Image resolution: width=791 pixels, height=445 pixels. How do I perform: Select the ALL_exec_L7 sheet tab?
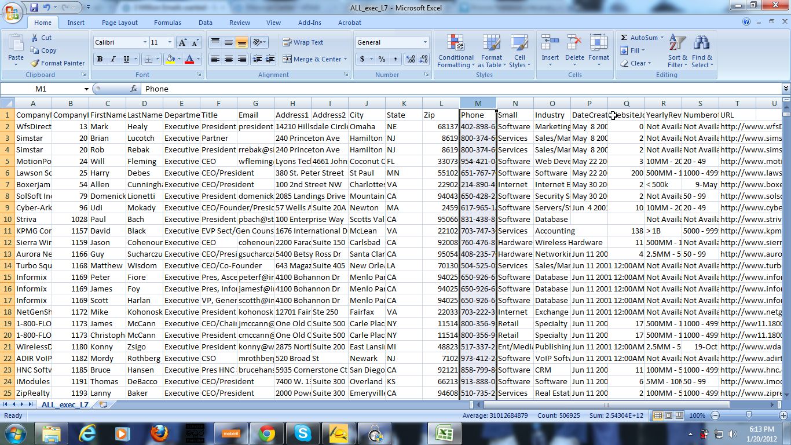coord(65,404)
